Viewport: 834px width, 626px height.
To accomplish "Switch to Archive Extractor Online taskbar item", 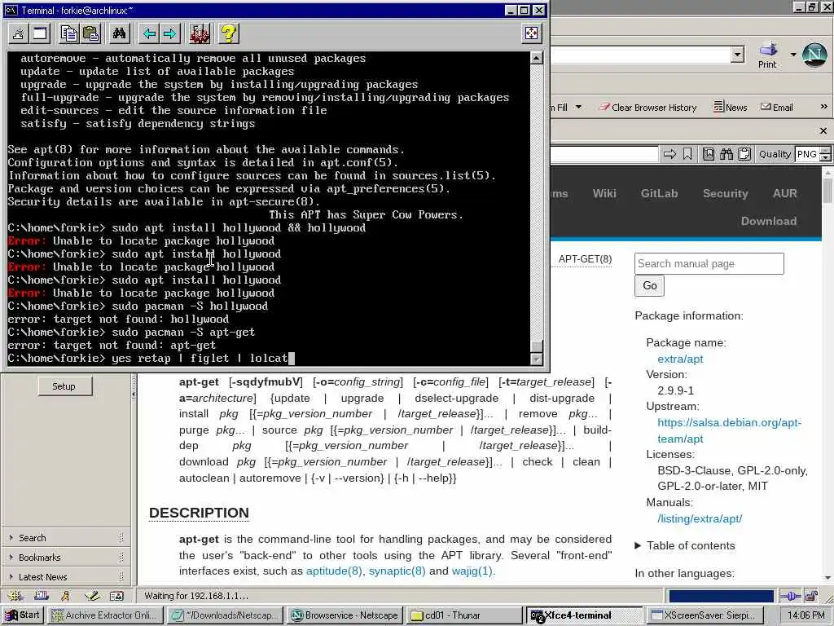I will coord(104,615).
